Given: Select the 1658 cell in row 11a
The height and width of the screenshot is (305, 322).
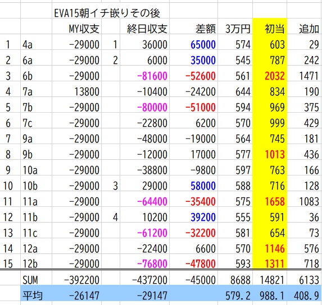Looking at the screenshot, I should click(270, 201).
